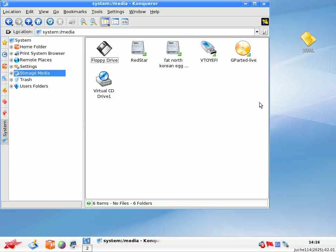The width and height of the screenshot is (336, 252).
Task: Select the vertical System sidebar tab
Action: tap(5, 132)
